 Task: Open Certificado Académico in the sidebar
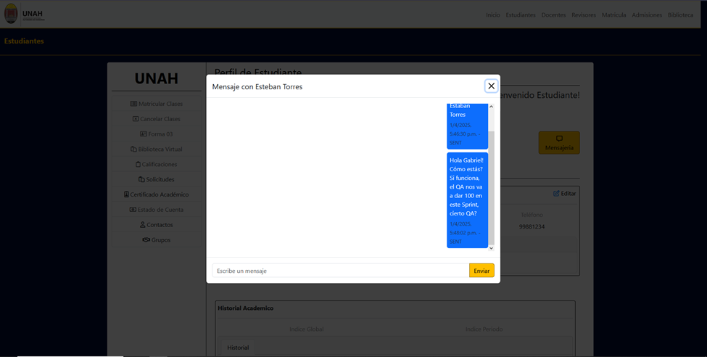(x=157, y=194)
